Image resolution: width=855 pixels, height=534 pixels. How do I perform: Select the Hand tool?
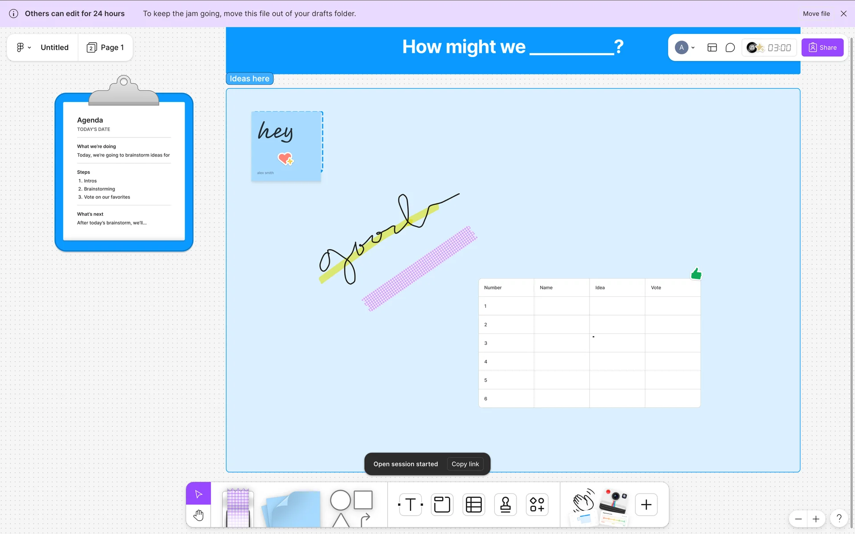(199, 516)
